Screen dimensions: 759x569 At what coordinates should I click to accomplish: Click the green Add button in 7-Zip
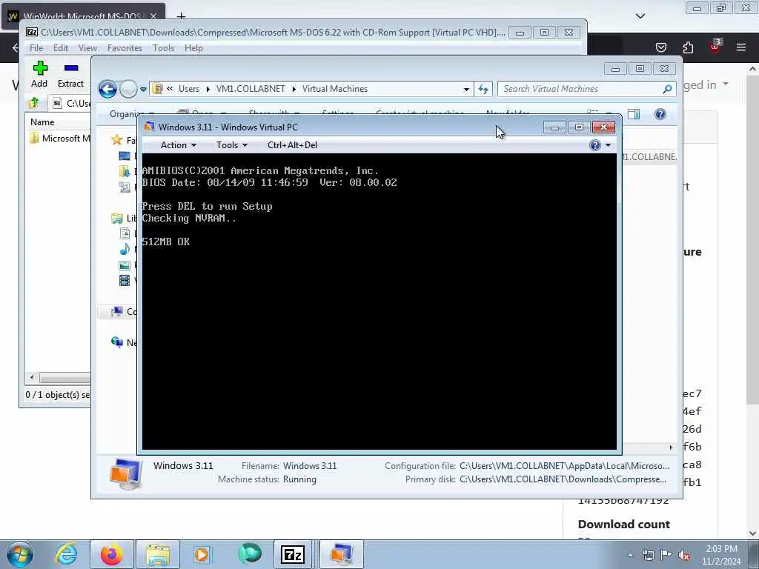pos(40,74)
